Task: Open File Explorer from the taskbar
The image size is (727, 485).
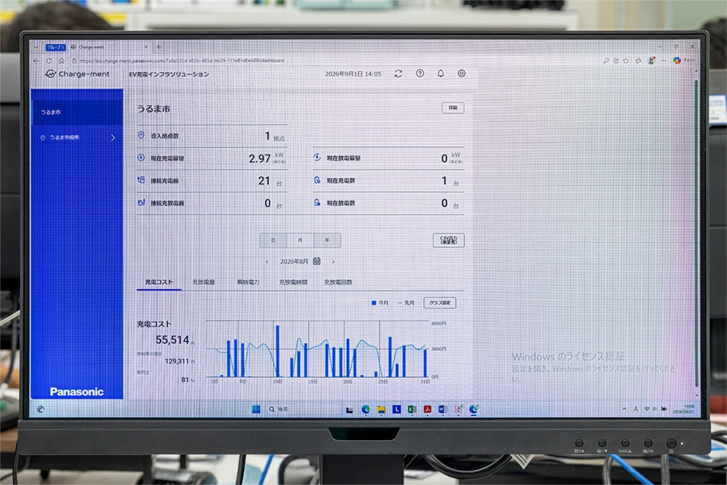Action: (x=381, y=409)
